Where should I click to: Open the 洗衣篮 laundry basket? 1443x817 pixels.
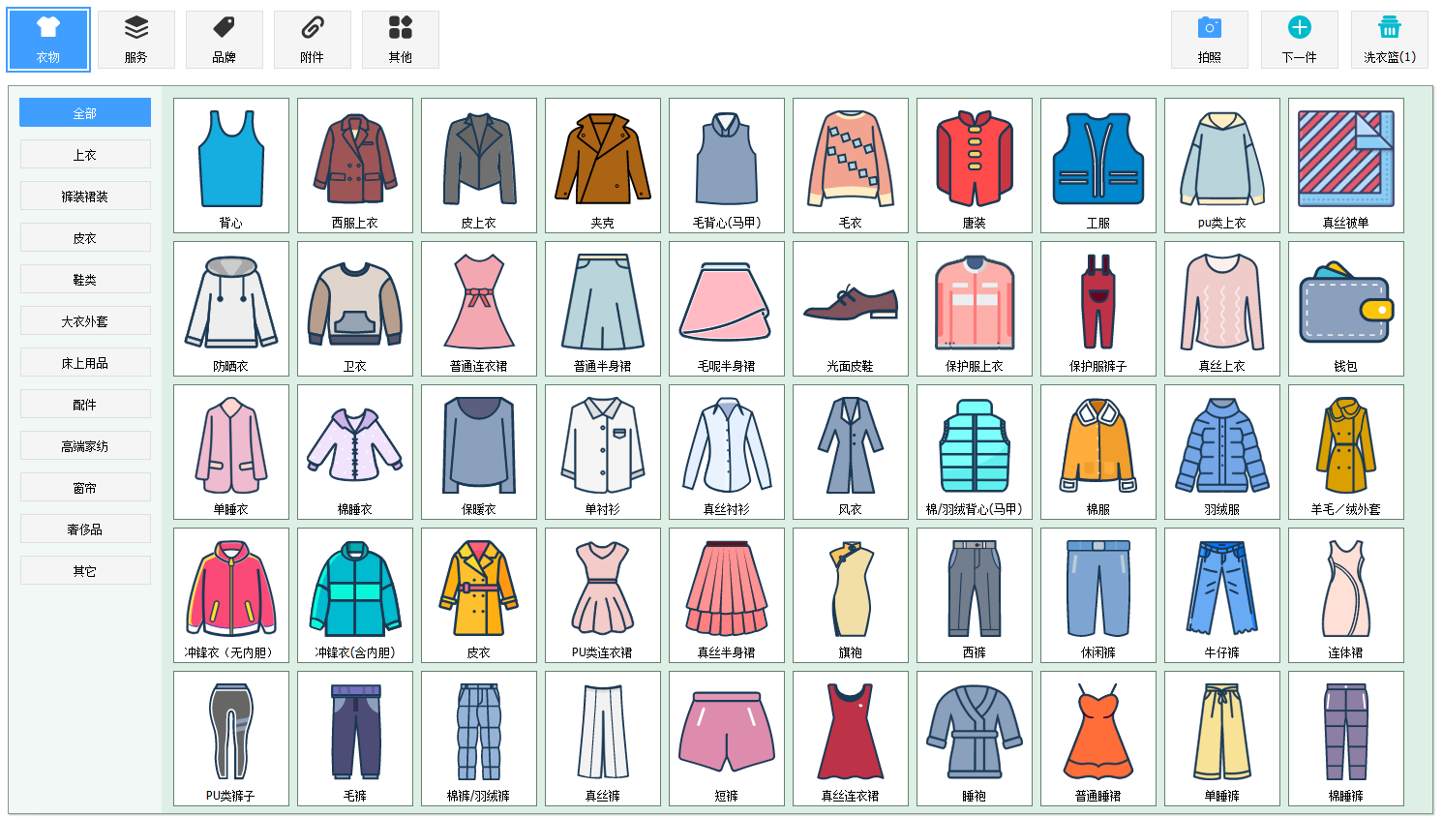[x=1389, y=40]
